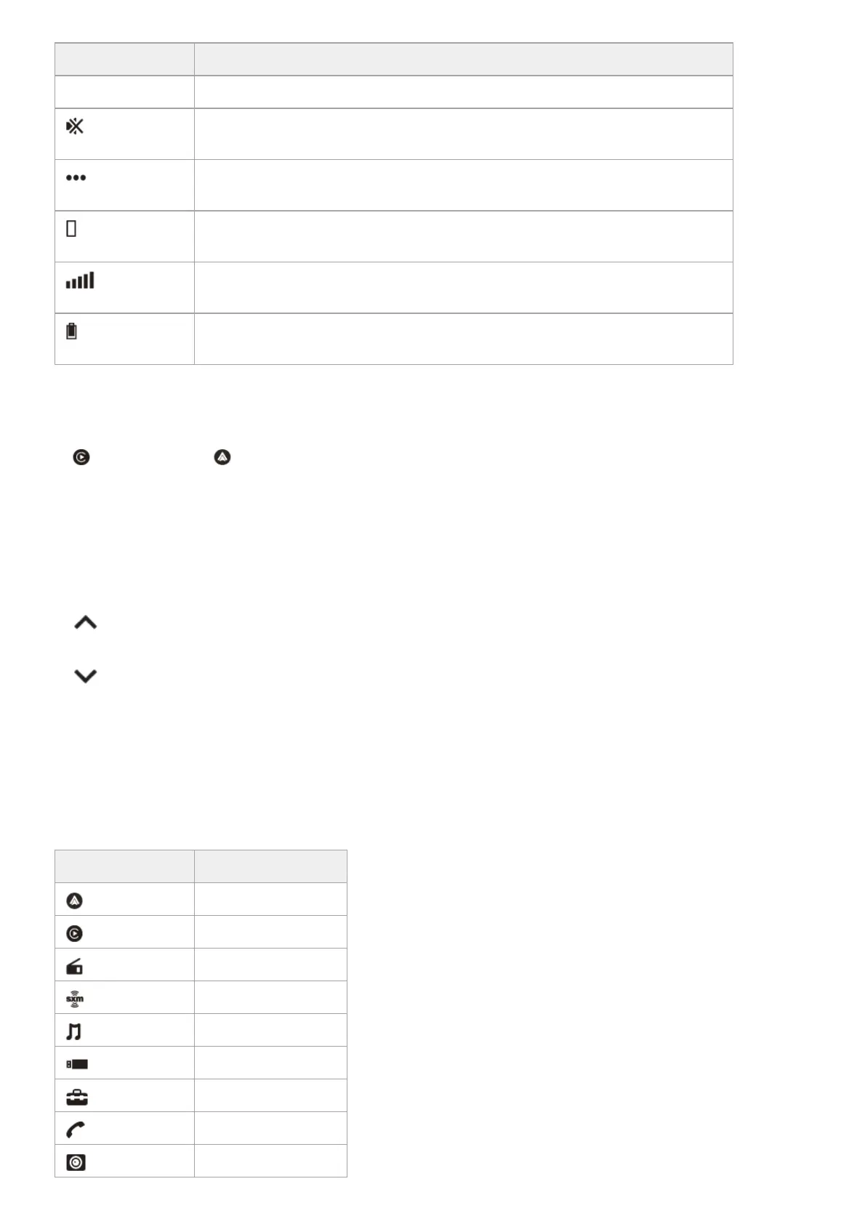The image size is (865, 1224).
Task: Click the CarPlay icon above the chevrons
Action: [81, 457]
